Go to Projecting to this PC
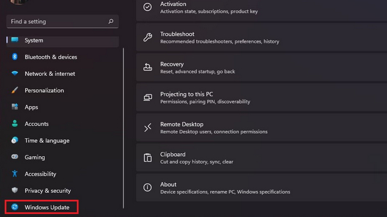This screenshot has height=217, width=387. tap(261, 98)
